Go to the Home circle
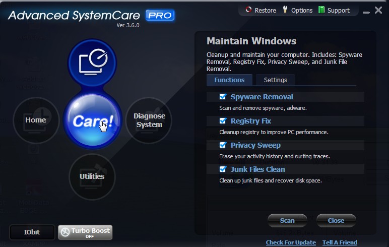The image size is (389, 247). click(x=36, y=120)
